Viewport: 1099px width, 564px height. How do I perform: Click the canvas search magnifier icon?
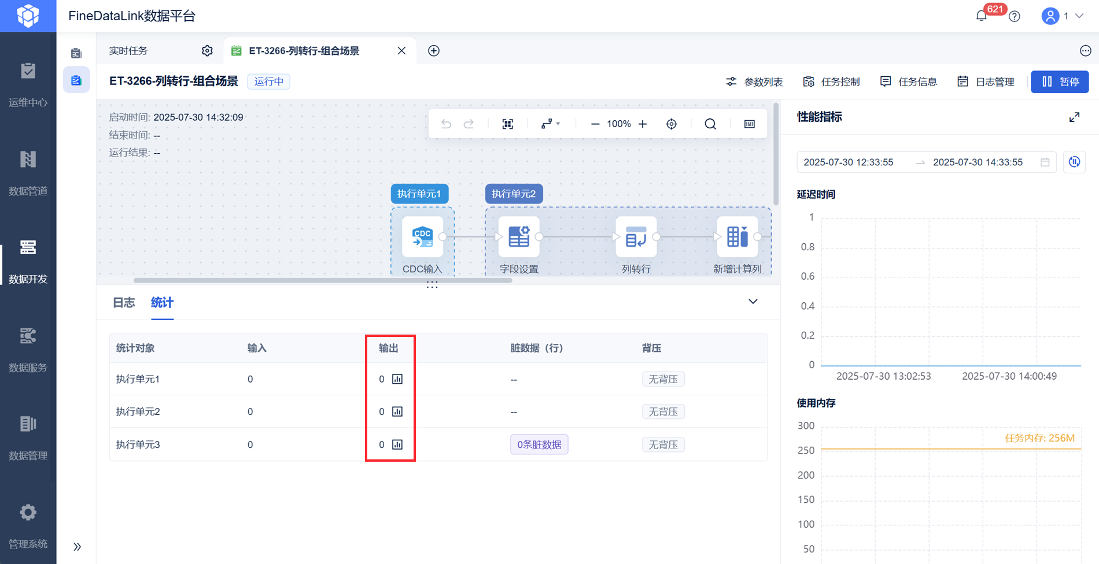710,124
